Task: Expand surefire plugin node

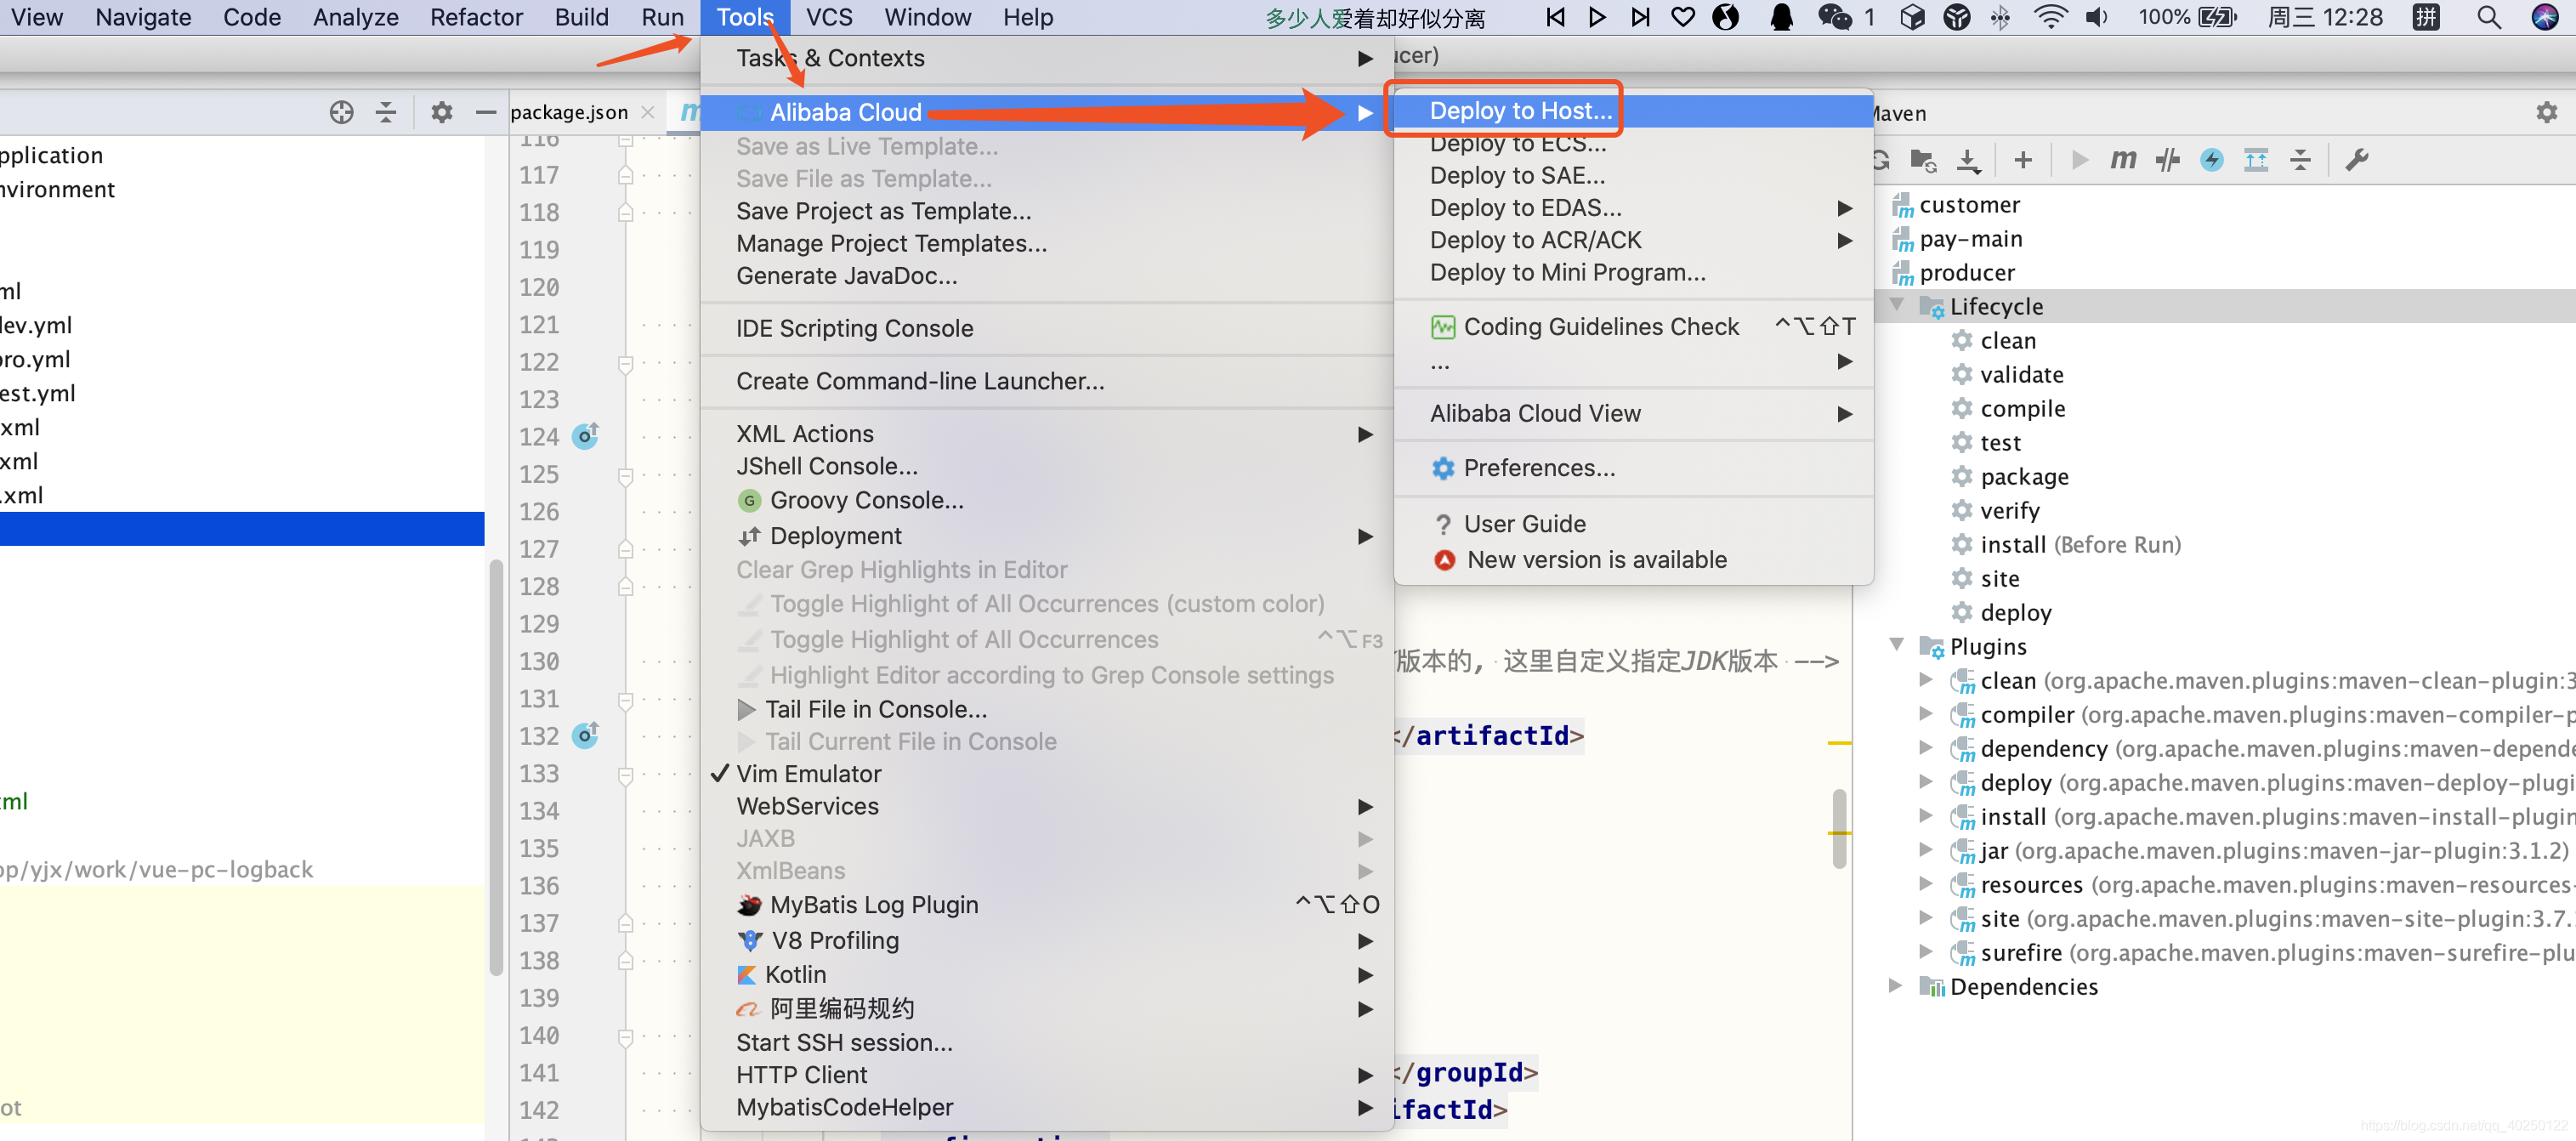Action: 1925,952
